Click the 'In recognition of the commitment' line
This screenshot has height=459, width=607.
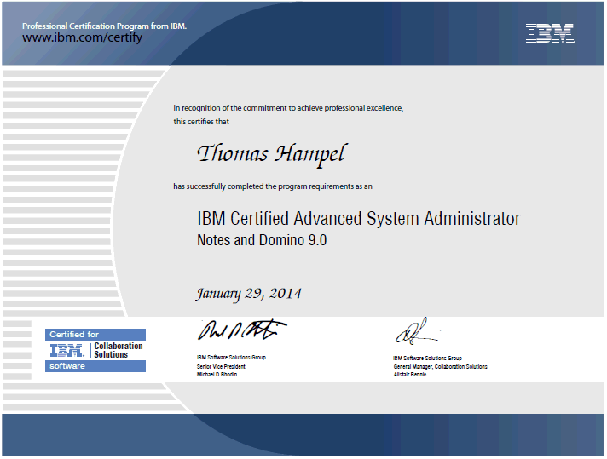288,108
